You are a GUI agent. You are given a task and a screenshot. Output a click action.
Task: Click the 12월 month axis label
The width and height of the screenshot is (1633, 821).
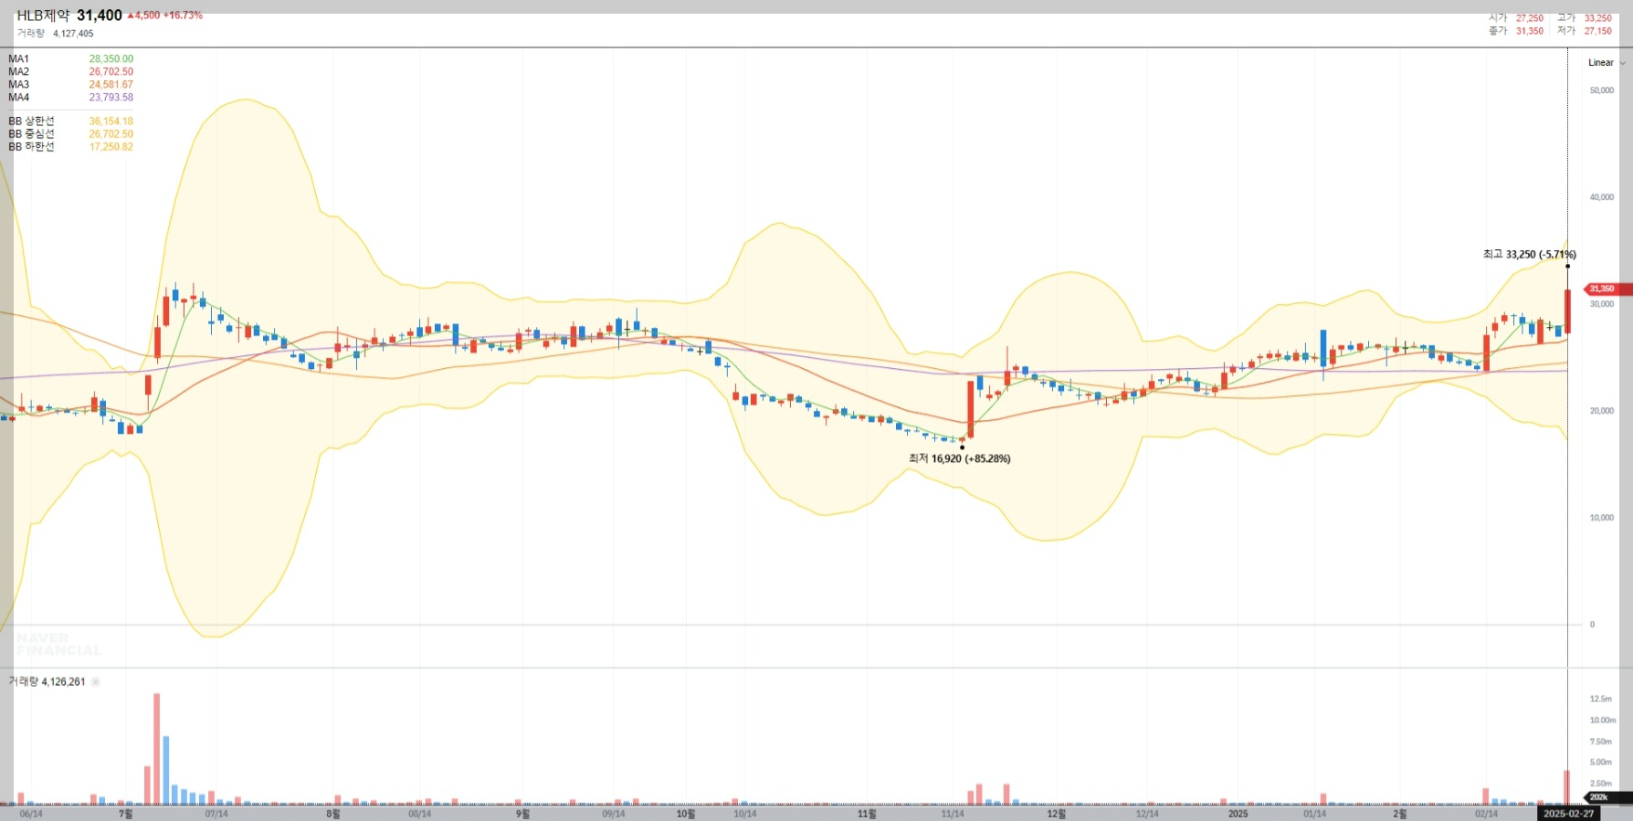[1057, 814]
